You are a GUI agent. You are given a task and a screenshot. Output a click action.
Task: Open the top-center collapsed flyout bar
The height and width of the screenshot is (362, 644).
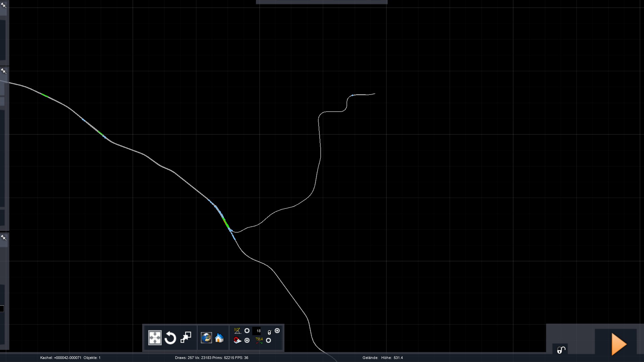coord(321,2)
